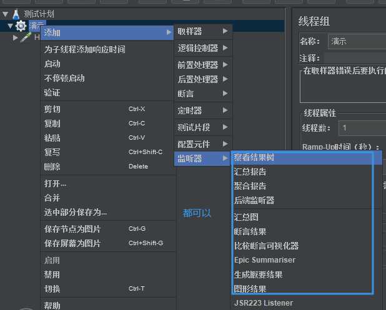
Task: Open the 测试片段 submenu
Action: (x=203, y=127)
